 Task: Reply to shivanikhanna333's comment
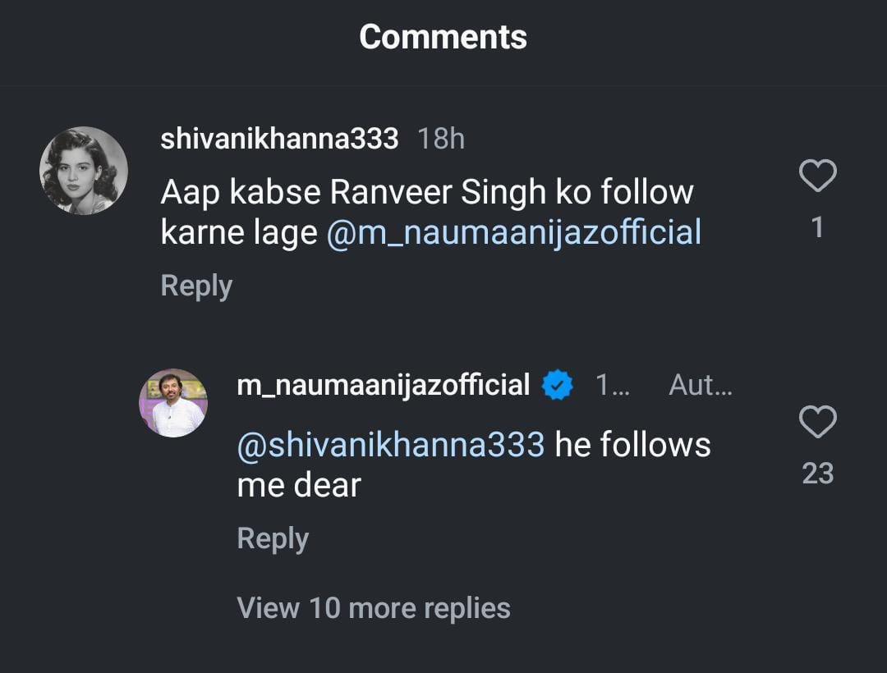click(x=196, y=286)
